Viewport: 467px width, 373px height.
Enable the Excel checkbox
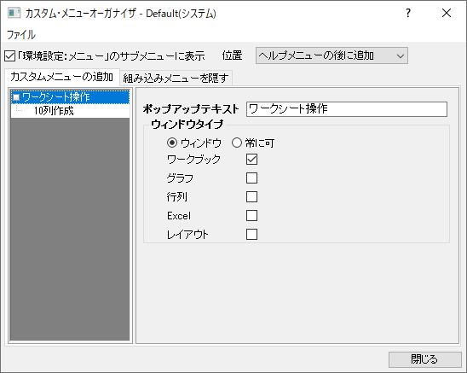(251, 215)
